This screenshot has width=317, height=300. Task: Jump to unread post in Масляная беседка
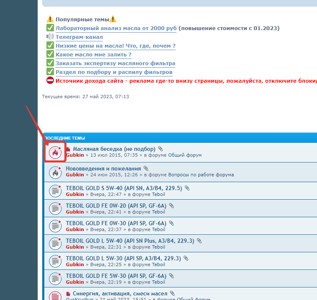pos(68,149)
